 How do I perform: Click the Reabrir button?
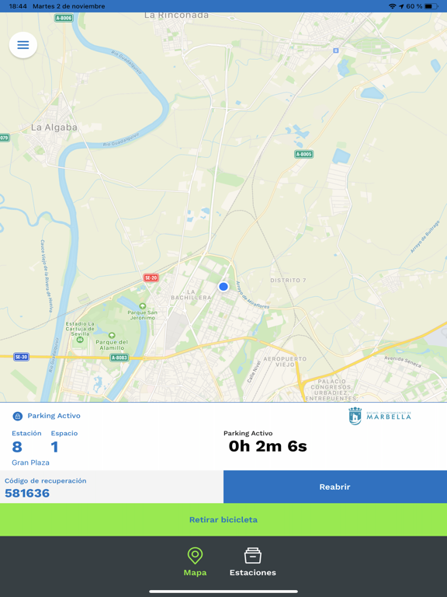335,487
